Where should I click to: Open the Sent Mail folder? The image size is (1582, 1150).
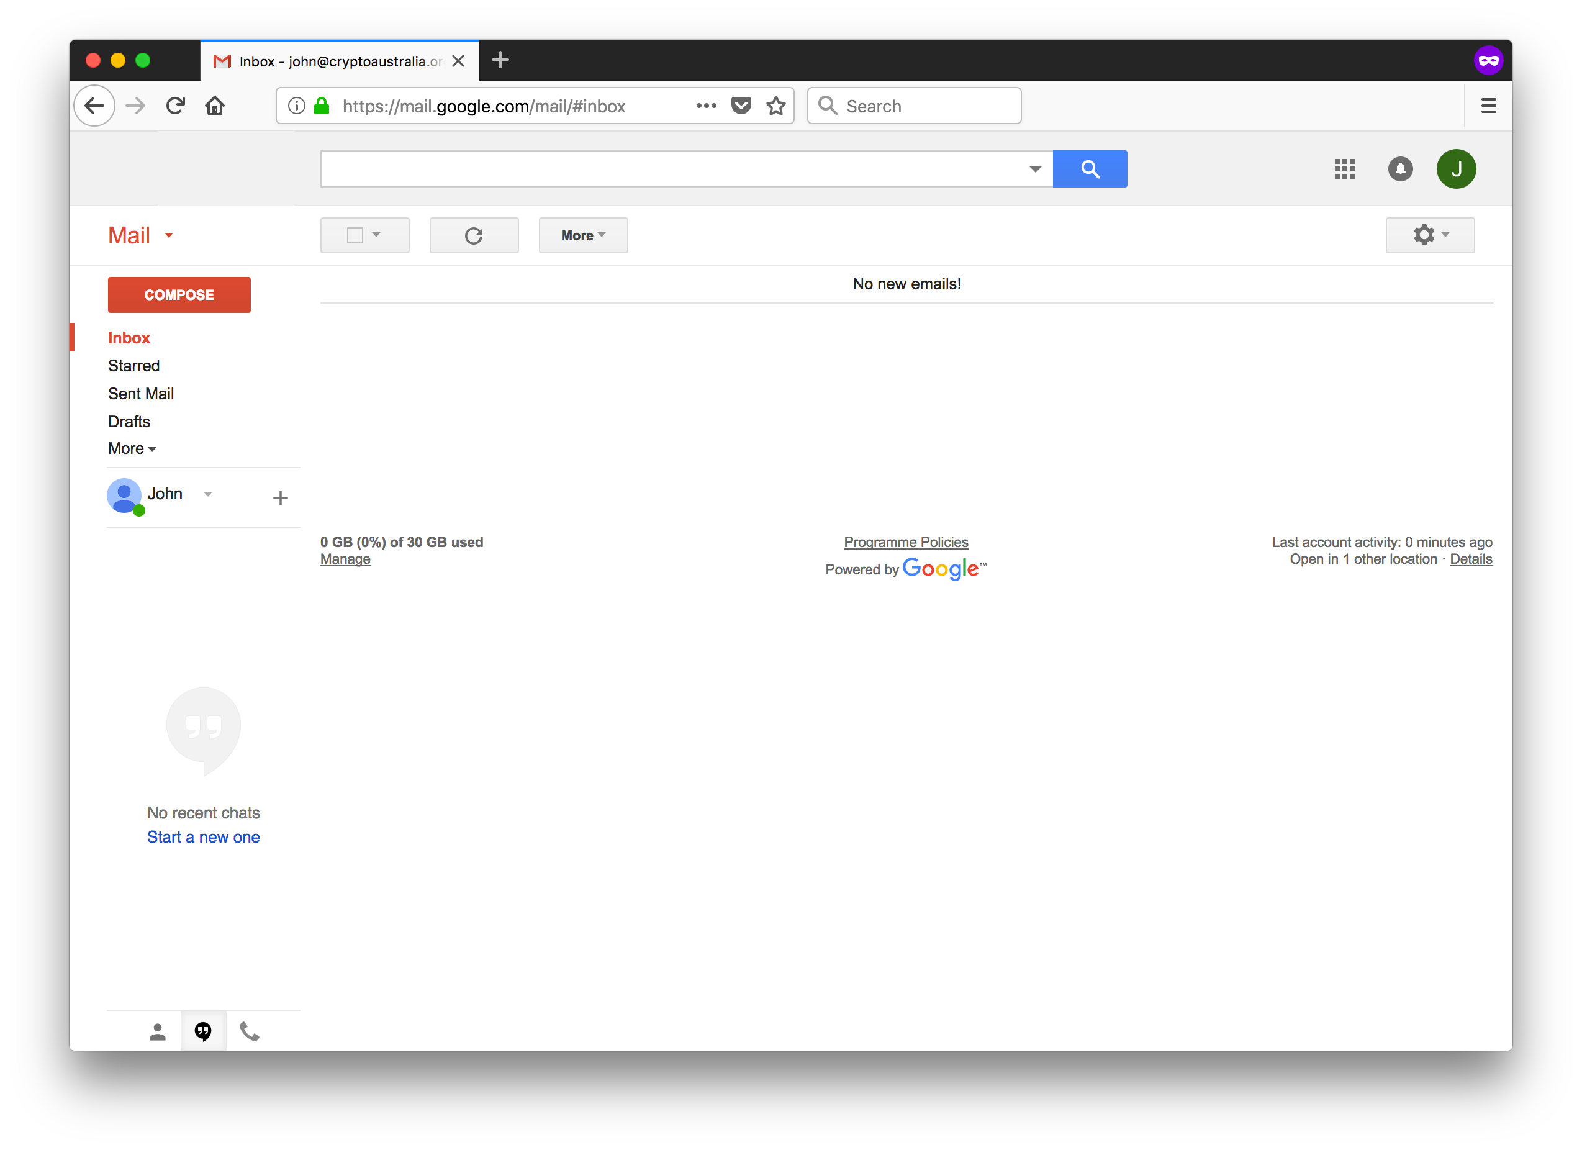(x=141, y=394)
